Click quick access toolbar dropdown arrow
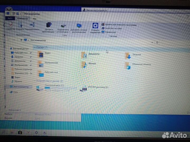The height and width of the screenshot is (142, 190). (x=21, y=14)
